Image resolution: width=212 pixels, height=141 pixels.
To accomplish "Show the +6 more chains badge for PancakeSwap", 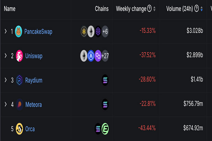I will pyautogui.click(x=105, y=31).
